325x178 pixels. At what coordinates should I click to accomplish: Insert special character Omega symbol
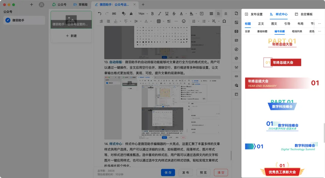coord(224,21)
